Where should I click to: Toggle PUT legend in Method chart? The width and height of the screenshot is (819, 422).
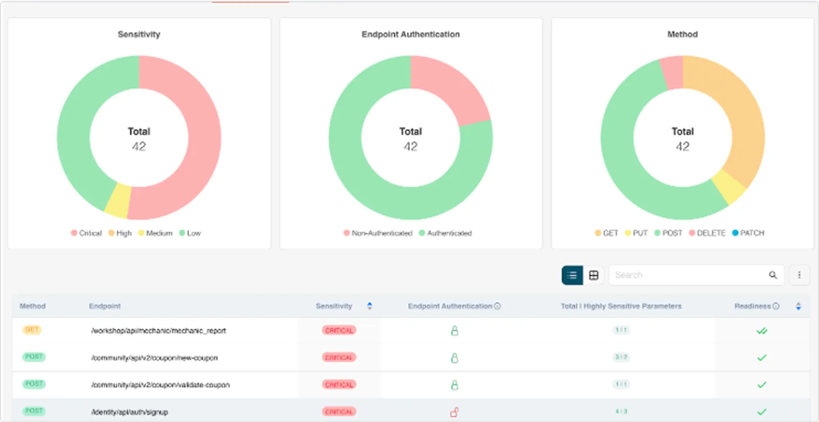[636, 233]
